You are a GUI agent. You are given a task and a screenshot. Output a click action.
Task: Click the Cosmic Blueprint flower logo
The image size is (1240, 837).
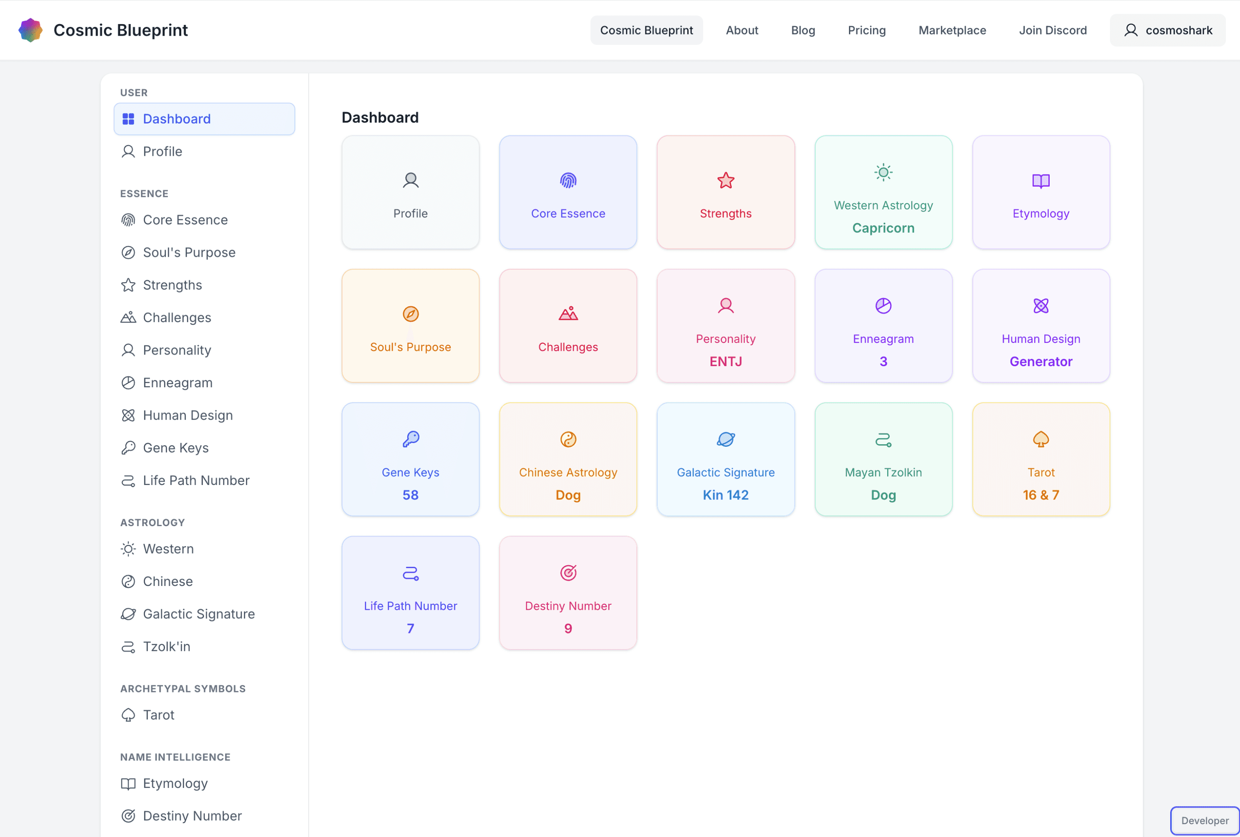(30, 30)
